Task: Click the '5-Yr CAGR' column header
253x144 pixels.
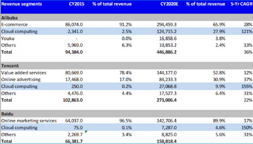Action: point(242,4)
